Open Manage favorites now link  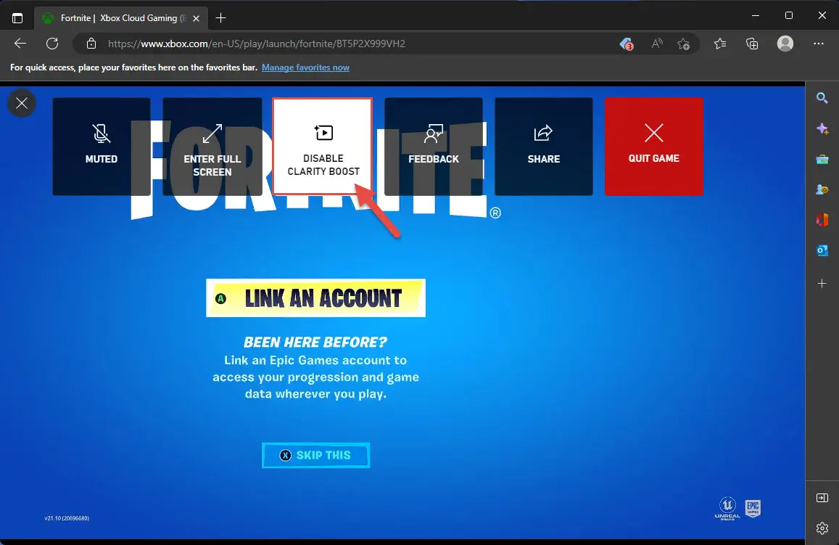point(305,67)
